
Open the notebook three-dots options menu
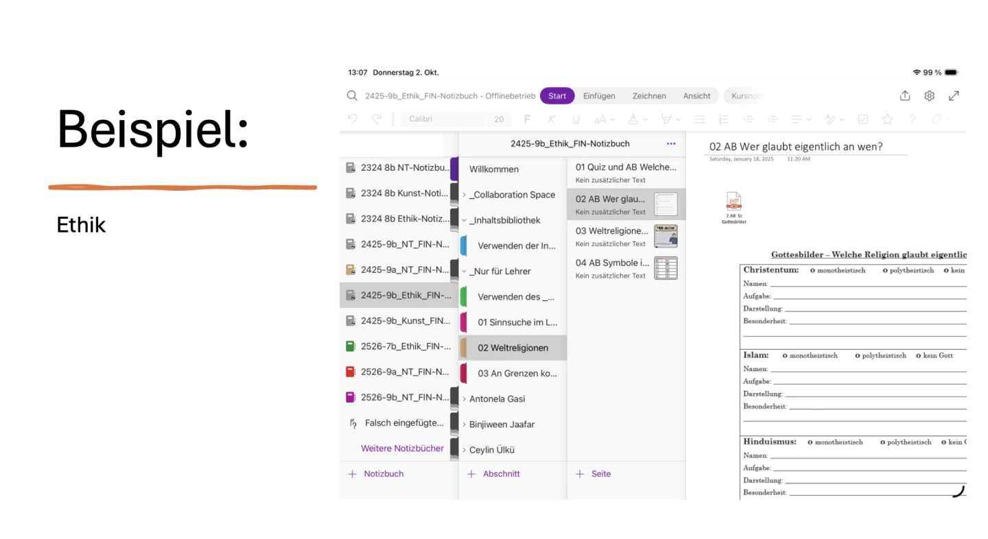[671, 144]
